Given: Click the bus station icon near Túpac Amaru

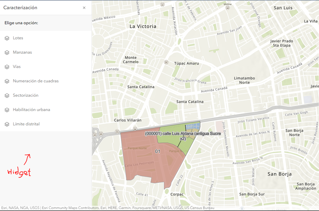Looking at the screenshot, I should tap(166, 62).
